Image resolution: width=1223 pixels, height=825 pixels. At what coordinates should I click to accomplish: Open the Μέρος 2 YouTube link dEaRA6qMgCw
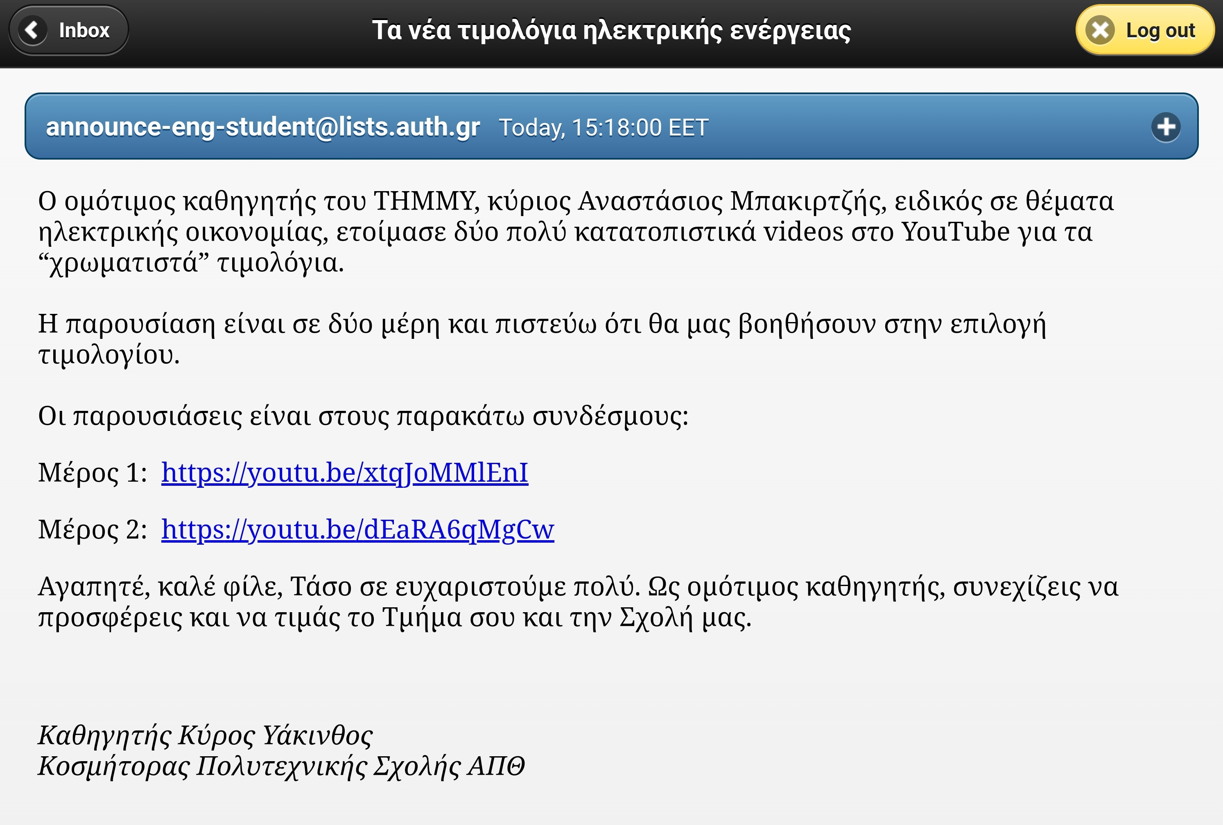pyautogui.click(x=358, y=529)
